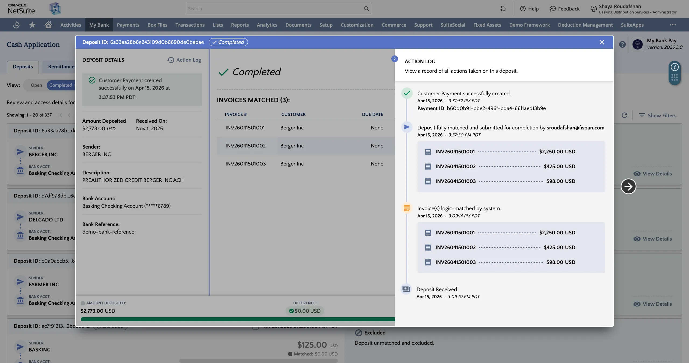
Task: Open the Fixed Assets menu
Action: tap(487, 25)
